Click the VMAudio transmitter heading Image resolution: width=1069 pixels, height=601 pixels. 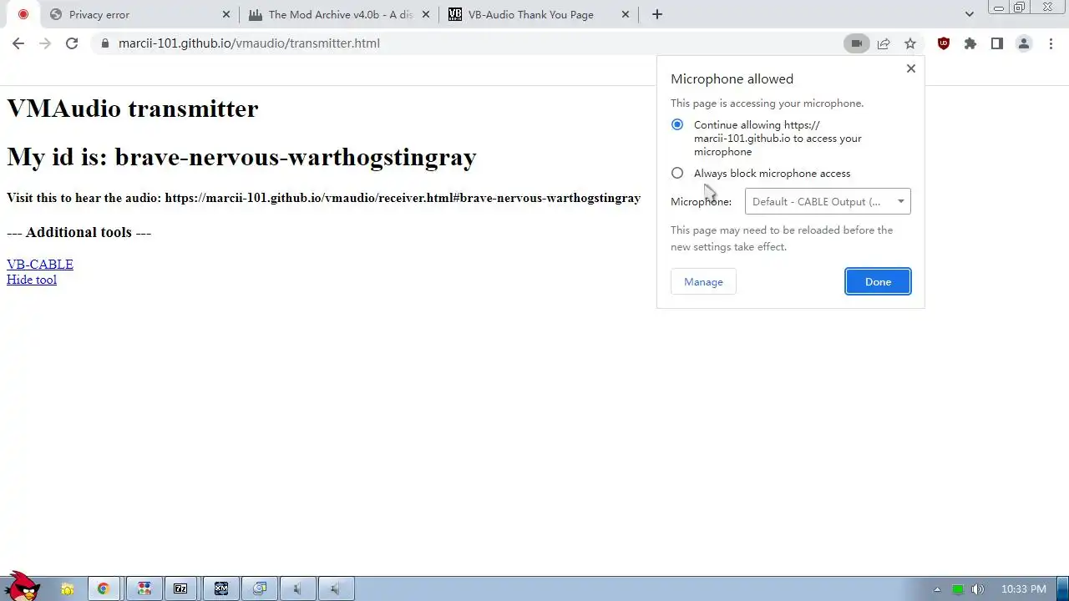(x=133, y=109)
